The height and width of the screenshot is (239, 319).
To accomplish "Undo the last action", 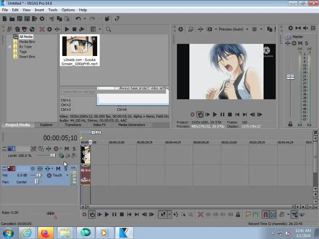I will coord(78,19).
